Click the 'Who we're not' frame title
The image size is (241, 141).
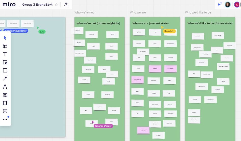(x=84, y=12)
